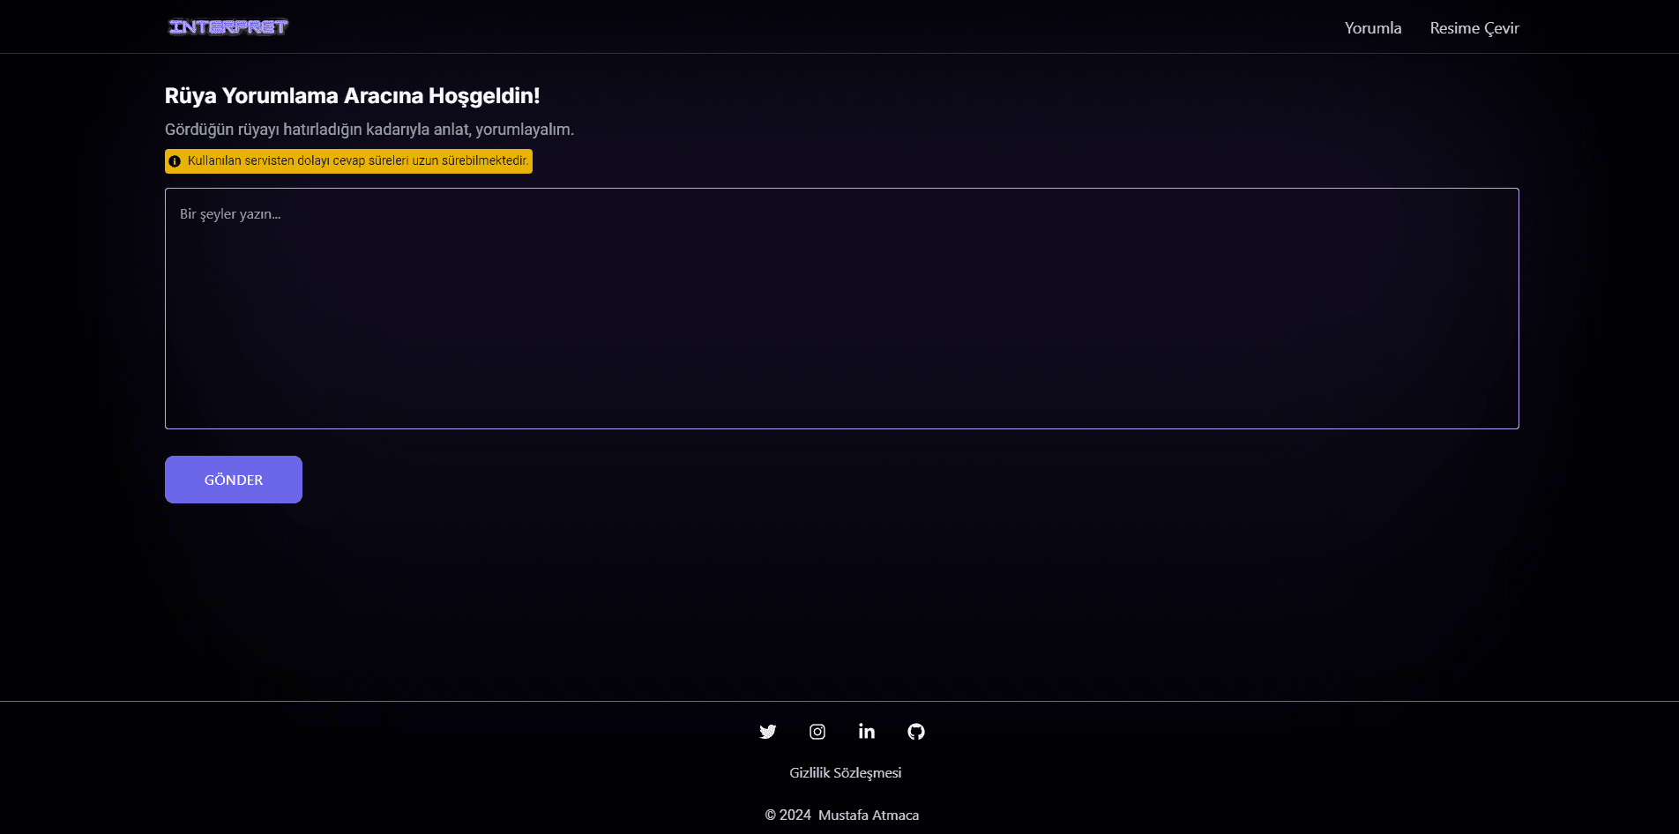The height and width of the screenshot is (834, 1679).
Task: Open the LinkedIn icon in footer
Action: click(867, 732)
